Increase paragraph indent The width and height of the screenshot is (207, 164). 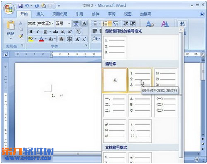point(133,23)
